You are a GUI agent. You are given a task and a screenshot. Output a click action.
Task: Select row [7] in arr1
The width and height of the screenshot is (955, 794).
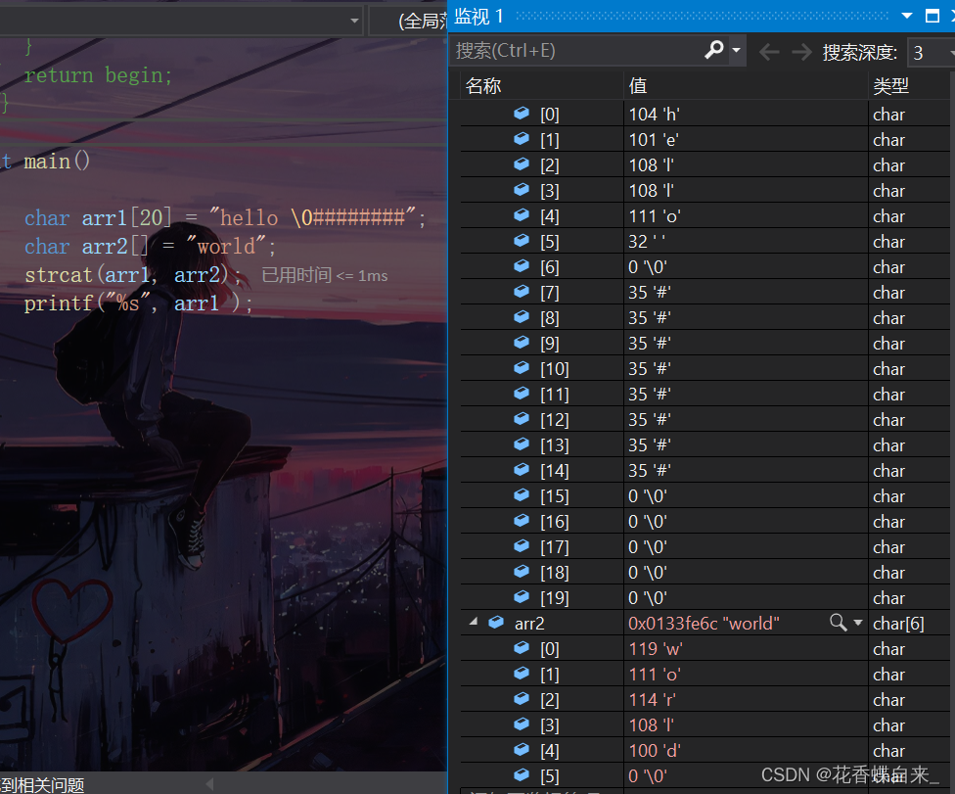click(705, 293)
